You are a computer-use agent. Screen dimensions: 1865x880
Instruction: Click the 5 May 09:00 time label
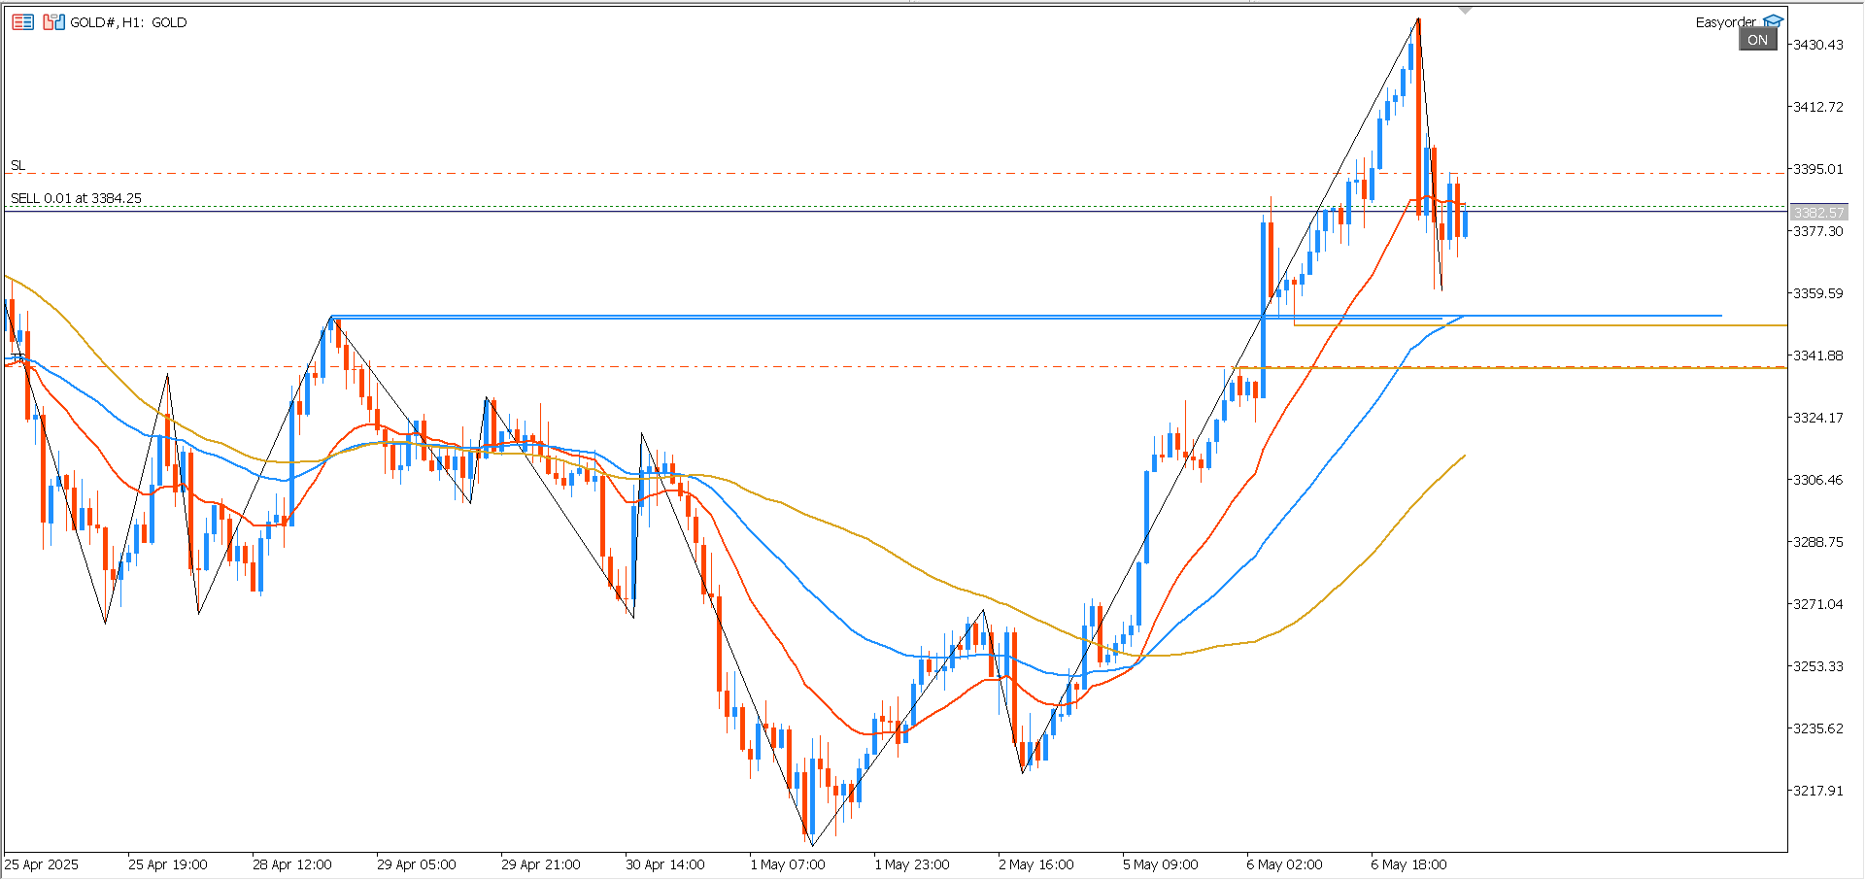[1161, 864]
